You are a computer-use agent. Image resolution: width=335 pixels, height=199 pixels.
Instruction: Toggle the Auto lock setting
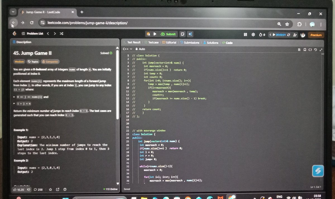(x=140, y=49)
